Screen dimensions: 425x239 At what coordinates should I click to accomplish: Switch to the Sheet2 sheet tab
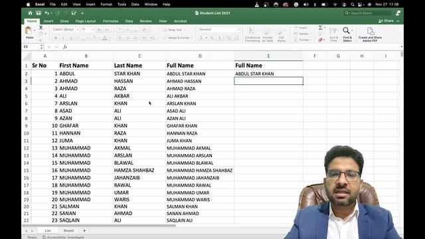[68, 230]
